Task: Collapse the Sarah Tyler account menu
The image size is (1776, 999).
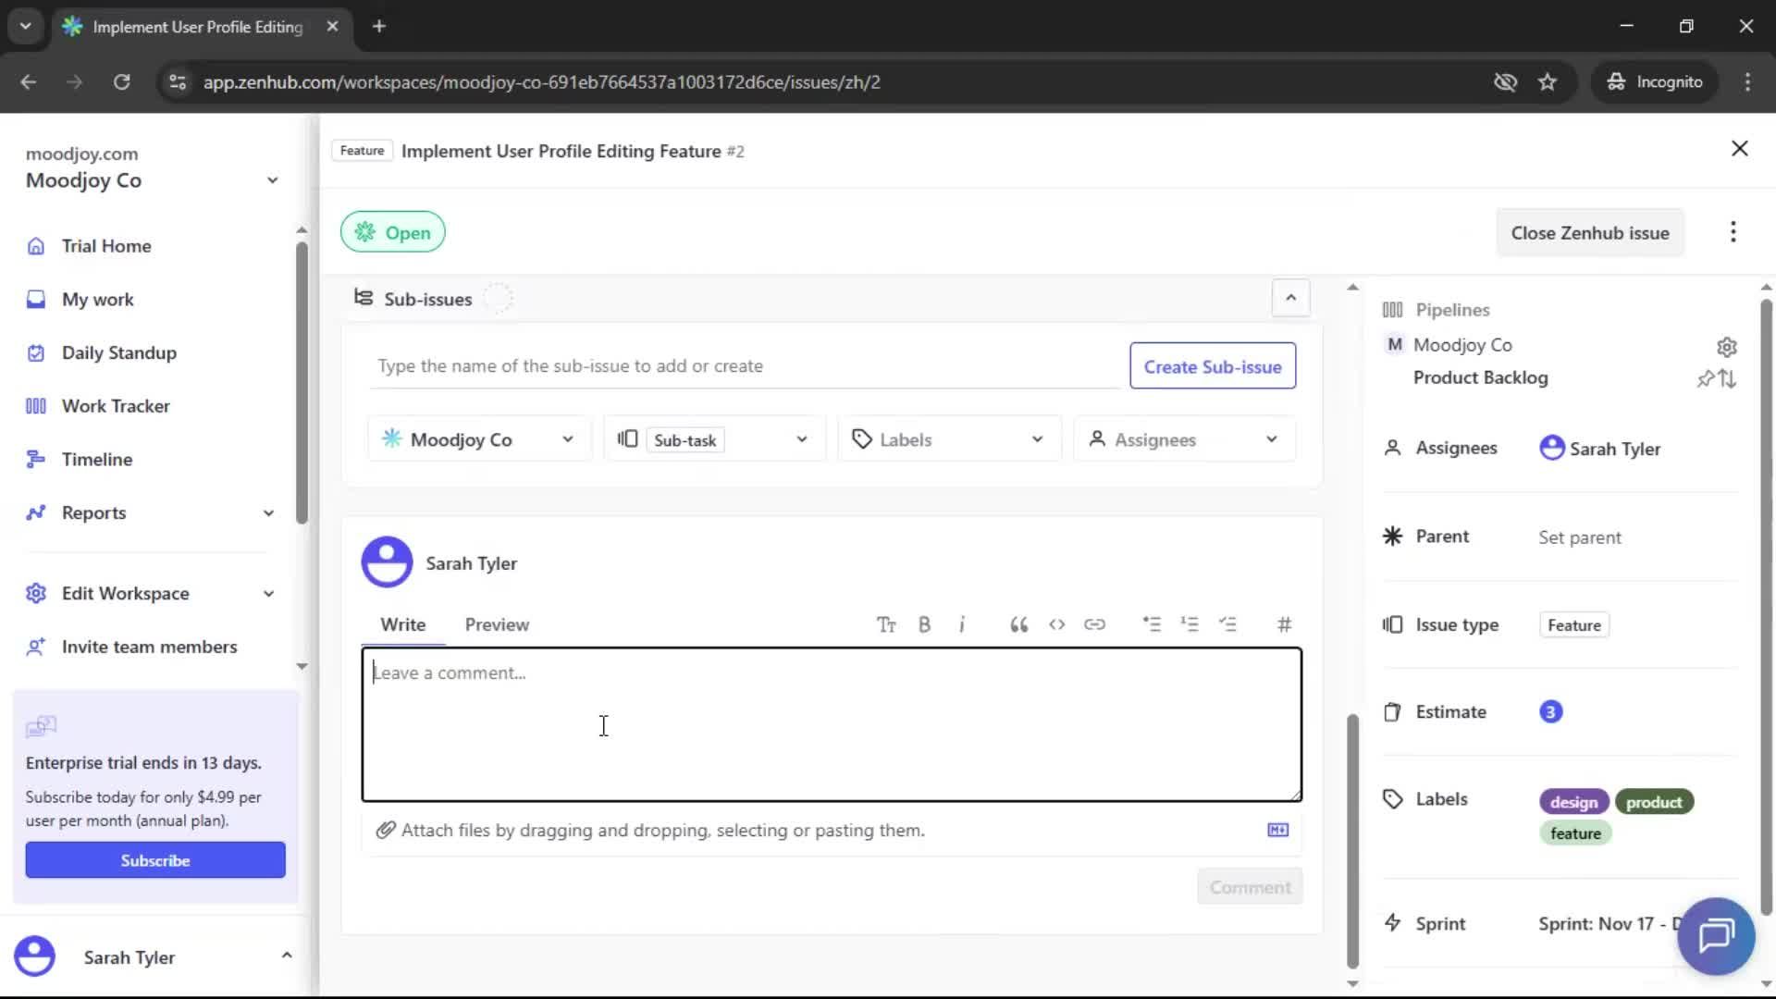Action: tap(287, 955)
